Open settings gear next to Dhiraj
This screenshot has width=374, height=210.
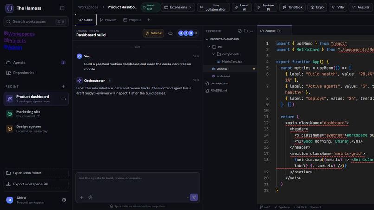coord(64,200)
